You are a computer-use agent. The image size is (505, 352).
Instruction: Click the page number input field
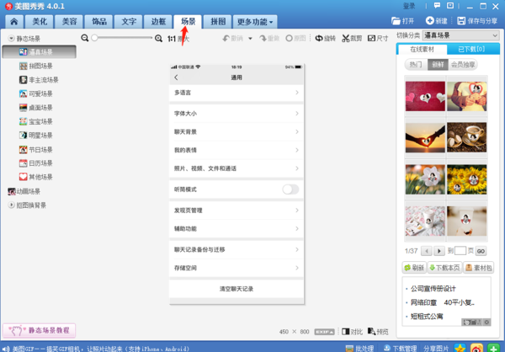[460, 251]
